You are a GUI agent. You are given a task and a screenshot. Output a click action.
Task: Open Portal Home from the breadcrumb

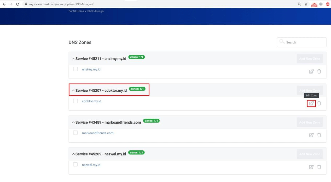tap(76, 11)
